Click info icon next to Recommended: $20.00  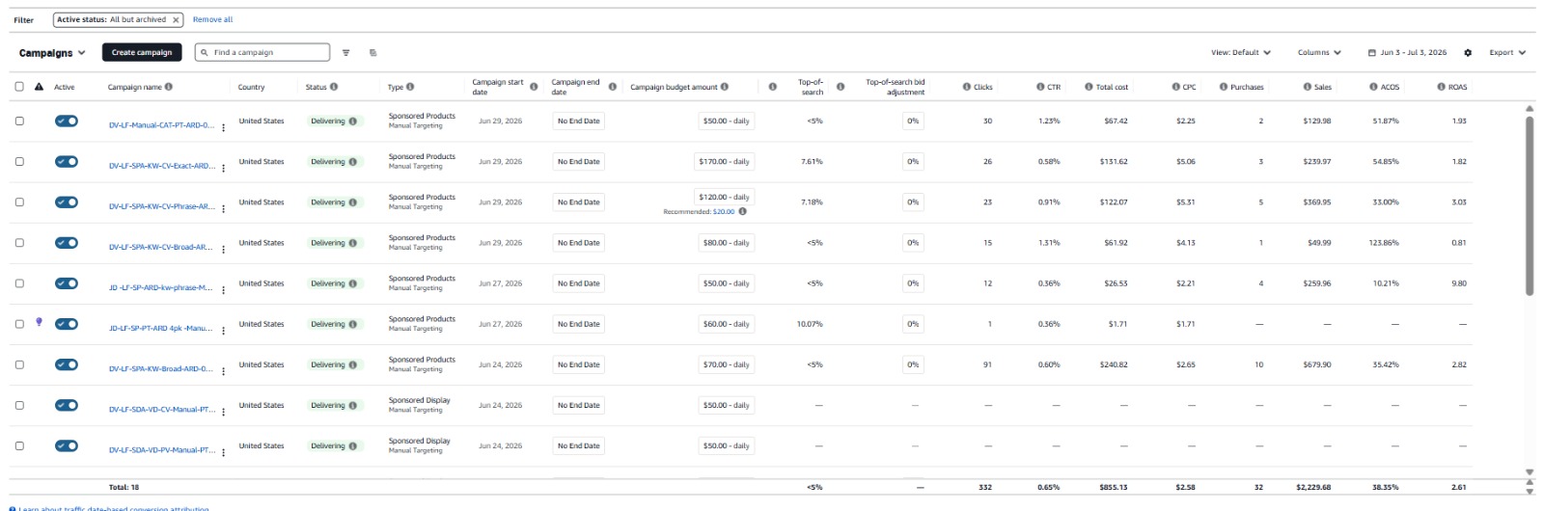(742, 211)
